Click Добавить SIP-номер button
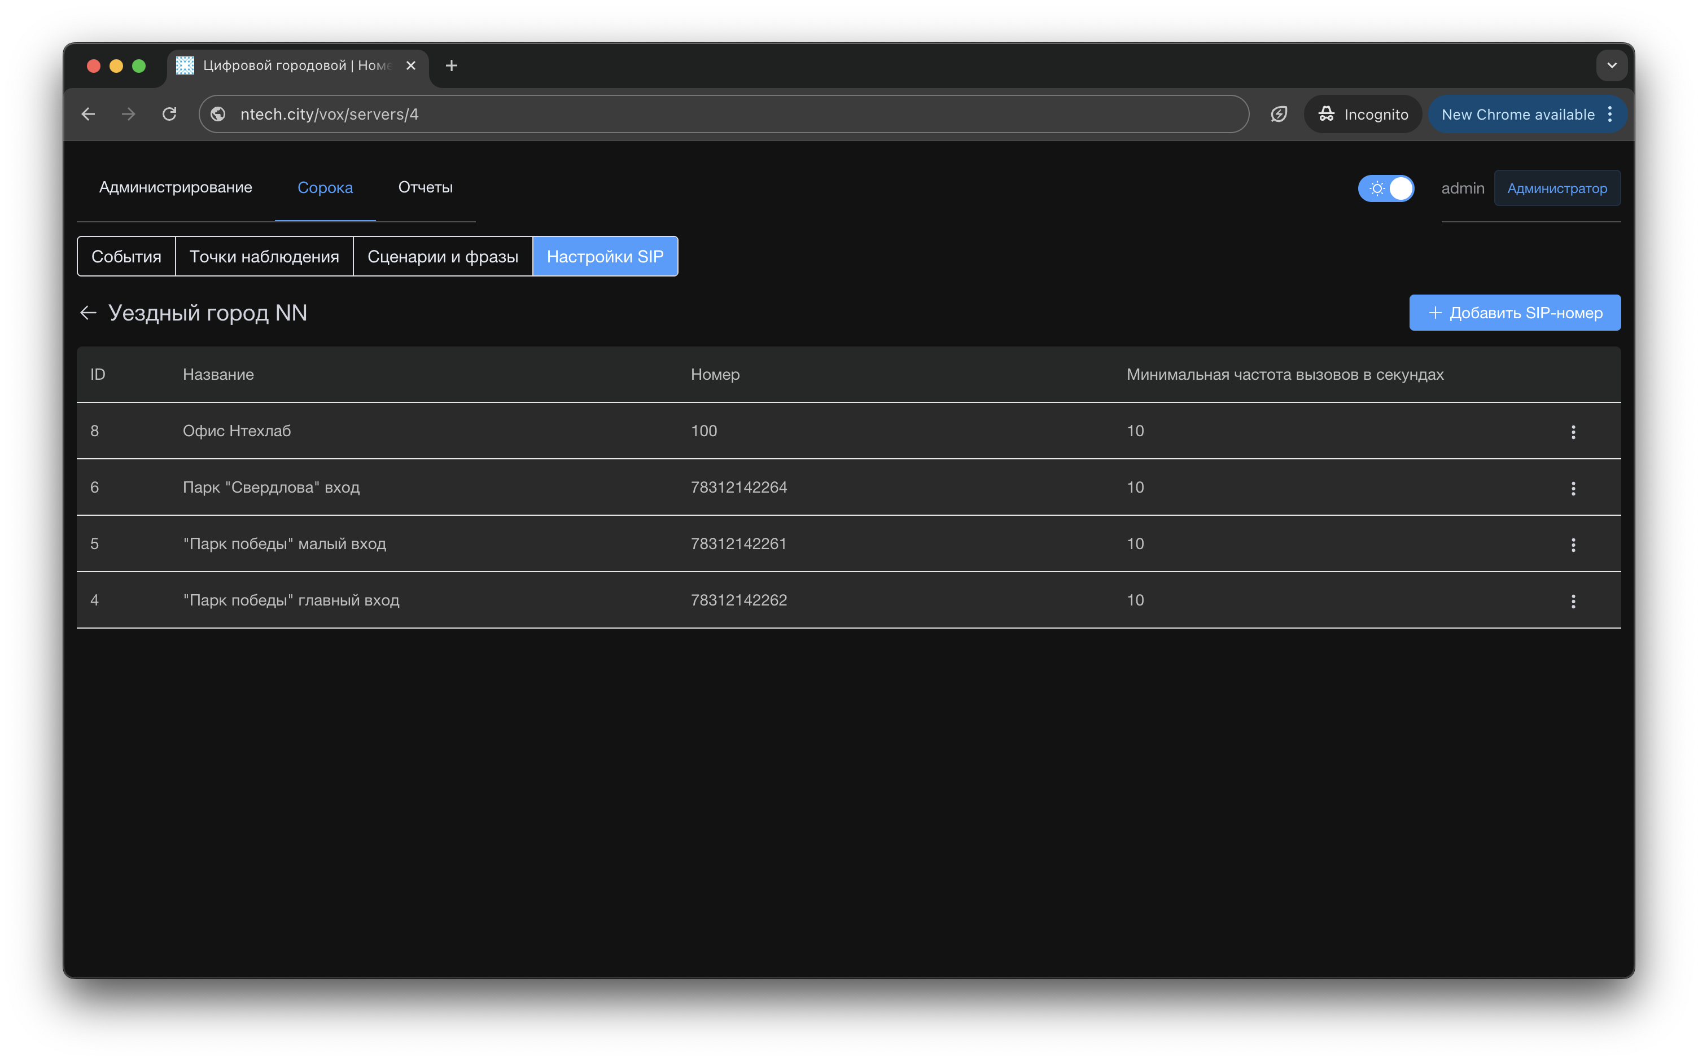This screenshot has width=1698, height=1062. pyautogui.click(x=1514, y=313)
